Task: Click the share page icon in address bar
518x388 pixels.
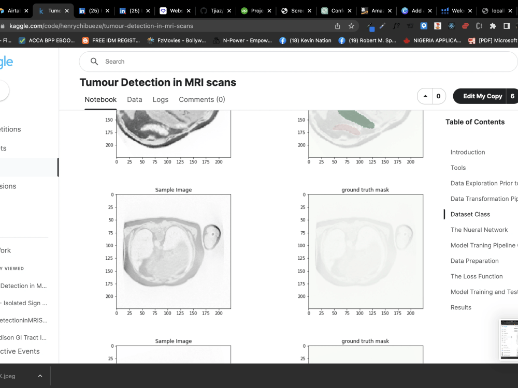Action: pos(337,26)
